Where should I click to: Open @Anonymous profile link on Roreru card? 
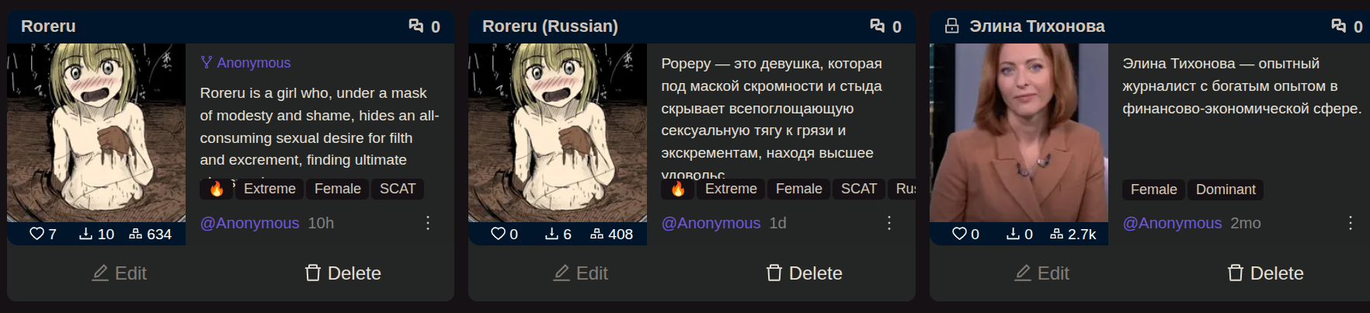click(x=249, y=223)
